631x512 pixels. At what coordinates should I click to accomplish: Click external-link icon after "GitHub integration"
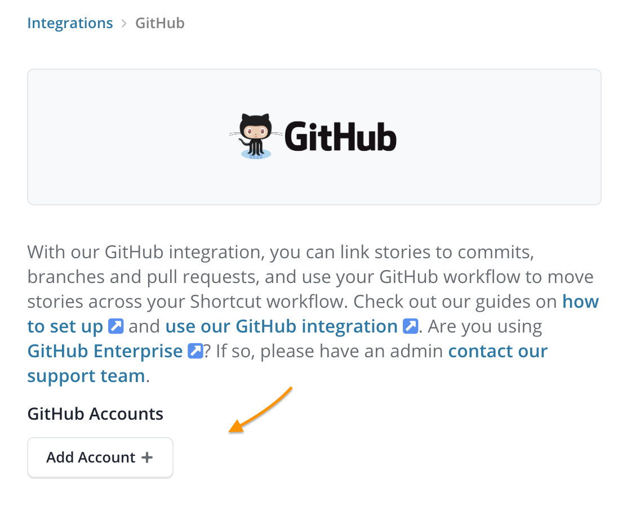411,326
